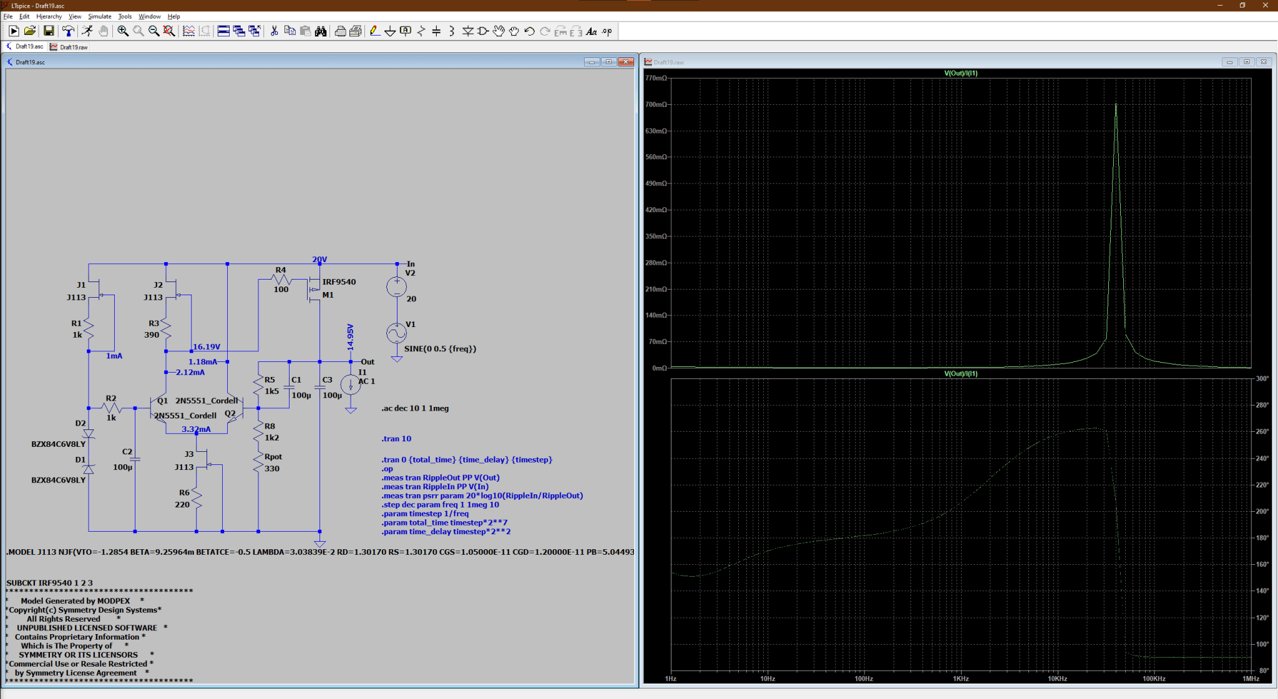Place an Inductor component
Viewport: 1278px width, 699px height.
[x=452, y=31]
